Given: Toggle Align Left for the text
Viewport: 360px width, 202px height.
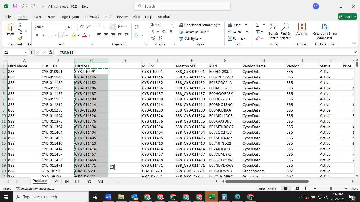Looking at the screenshot, I should tap(99, 35).
